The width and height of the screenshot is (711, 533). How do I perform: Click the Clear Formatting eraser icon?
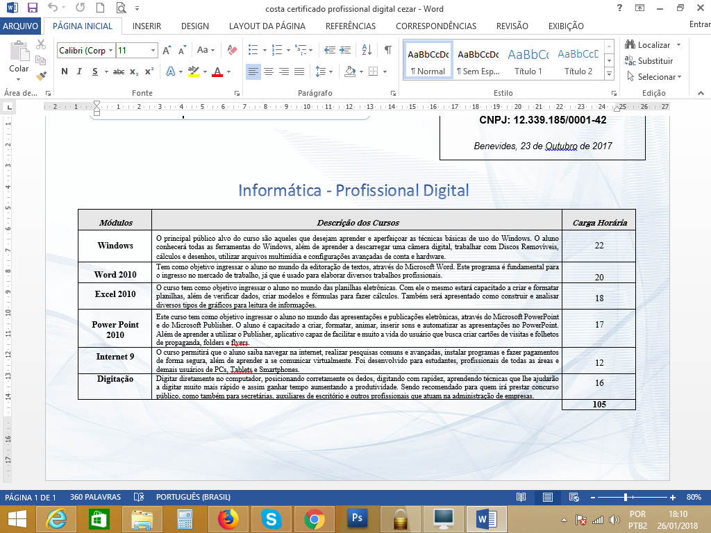232,50
